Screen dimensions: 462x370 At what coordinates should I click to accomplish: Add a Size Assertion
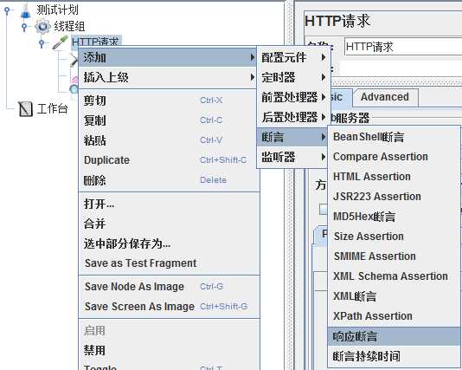point(394,237)
